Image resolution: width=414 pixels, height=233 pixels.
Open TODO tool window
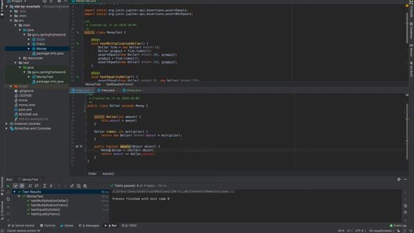(x=129, y=226)
